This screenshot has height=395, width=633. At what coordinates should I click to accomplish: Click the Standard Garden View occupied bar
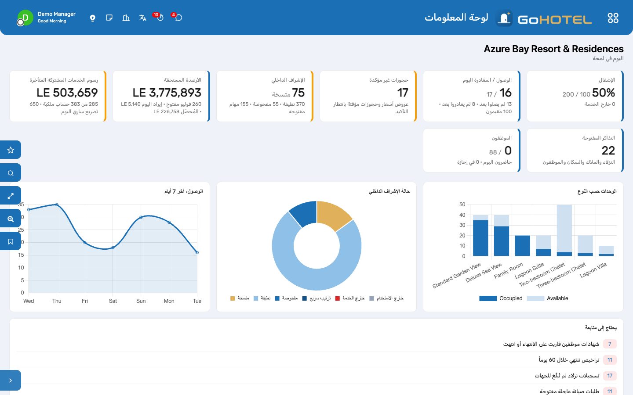(480, 238)
